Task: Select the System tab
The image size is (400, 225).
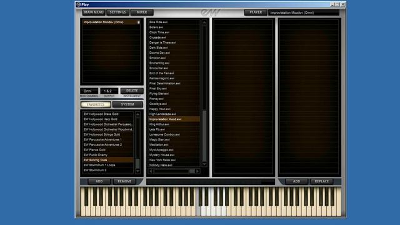Action: click(127, 104)
